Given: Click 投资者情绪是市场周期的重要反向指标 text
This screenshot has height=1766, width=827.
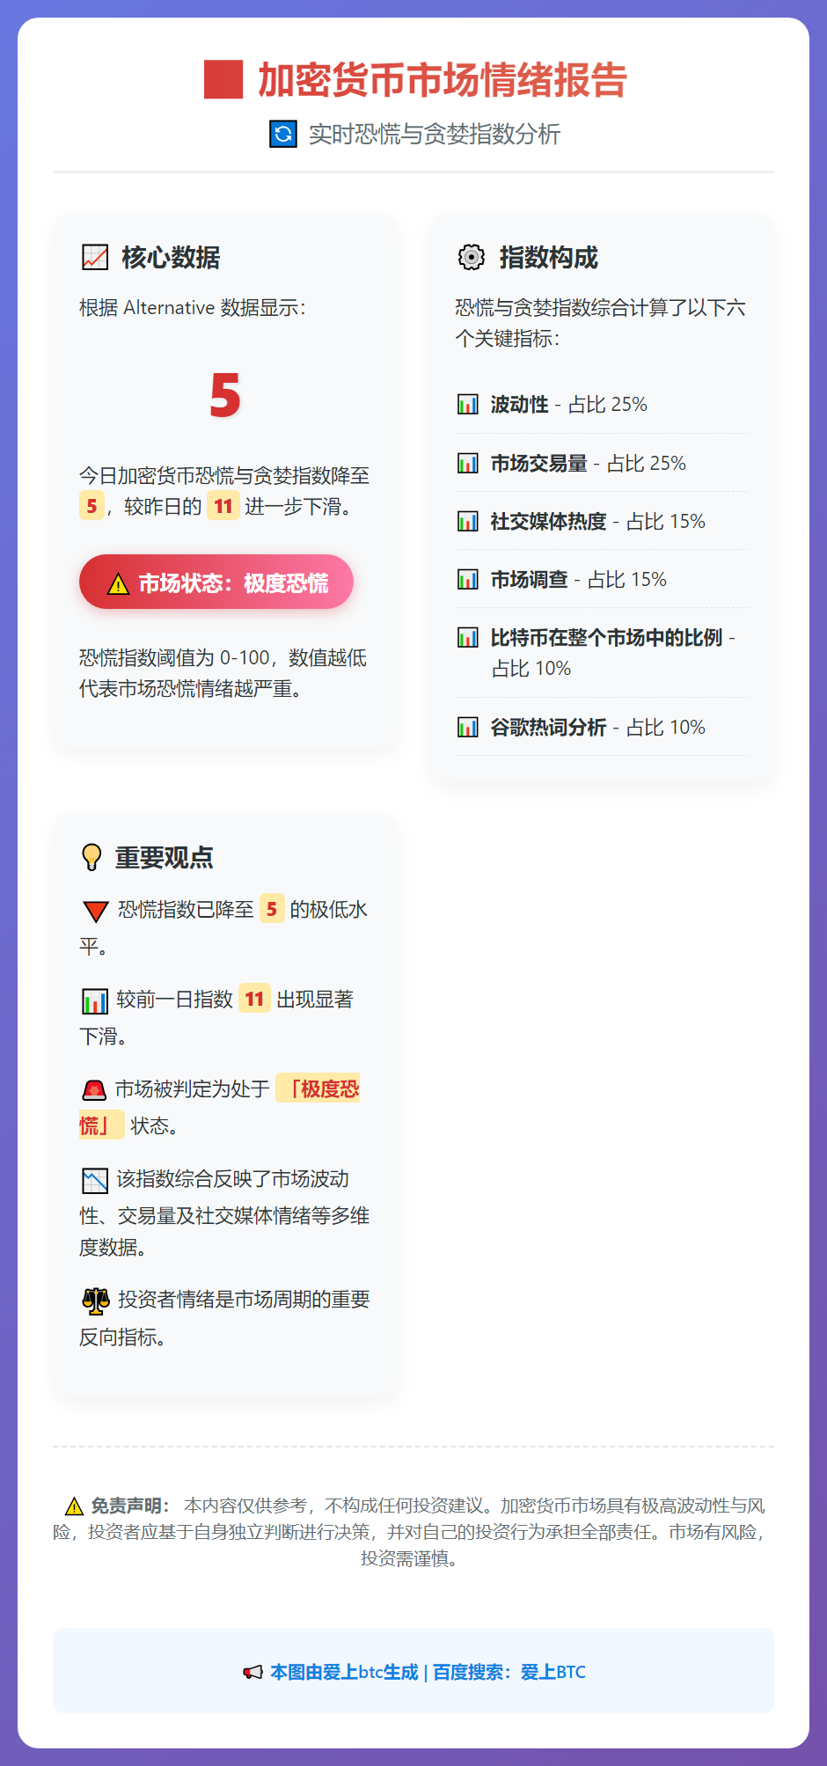Looking at the screenshot, I should 224,1318.
